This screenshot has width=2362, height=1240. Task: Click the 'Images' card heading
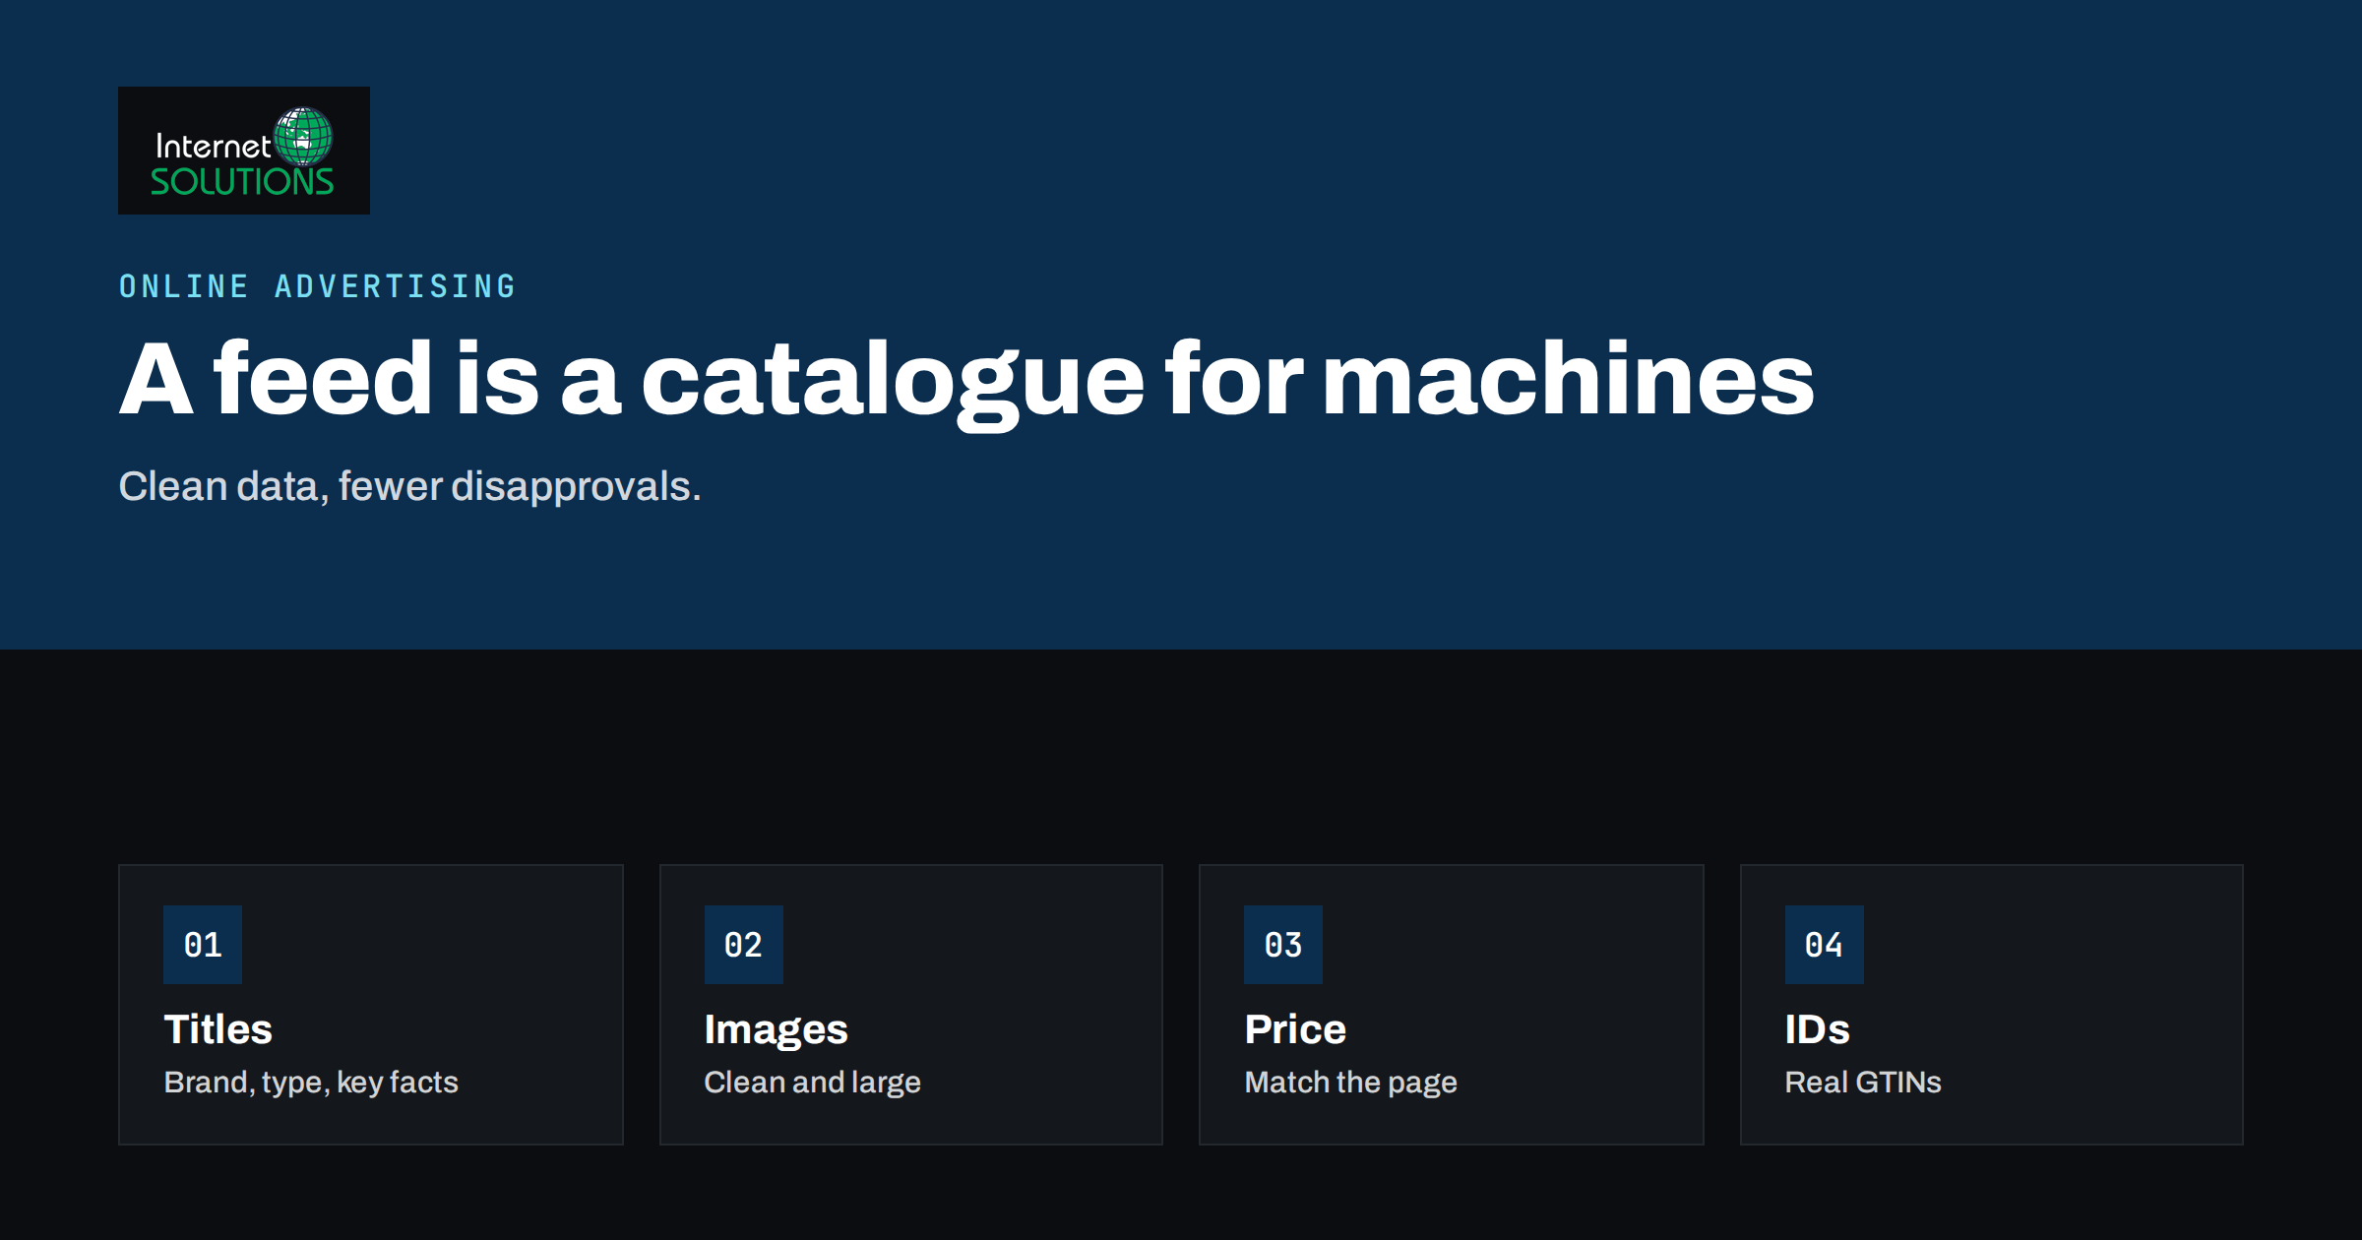[x=776, y=1030]
